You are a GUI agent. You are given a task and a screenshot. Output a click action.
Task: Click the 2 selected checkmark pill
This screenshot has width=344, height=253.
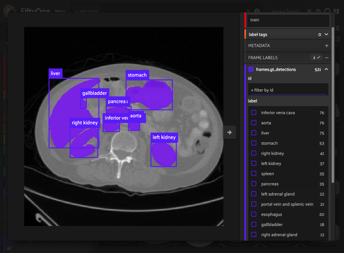(x=316, y=58)
